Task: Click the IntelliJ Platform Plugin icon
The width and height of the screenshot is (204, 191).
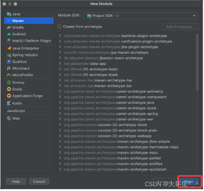Action: (9, 41)
